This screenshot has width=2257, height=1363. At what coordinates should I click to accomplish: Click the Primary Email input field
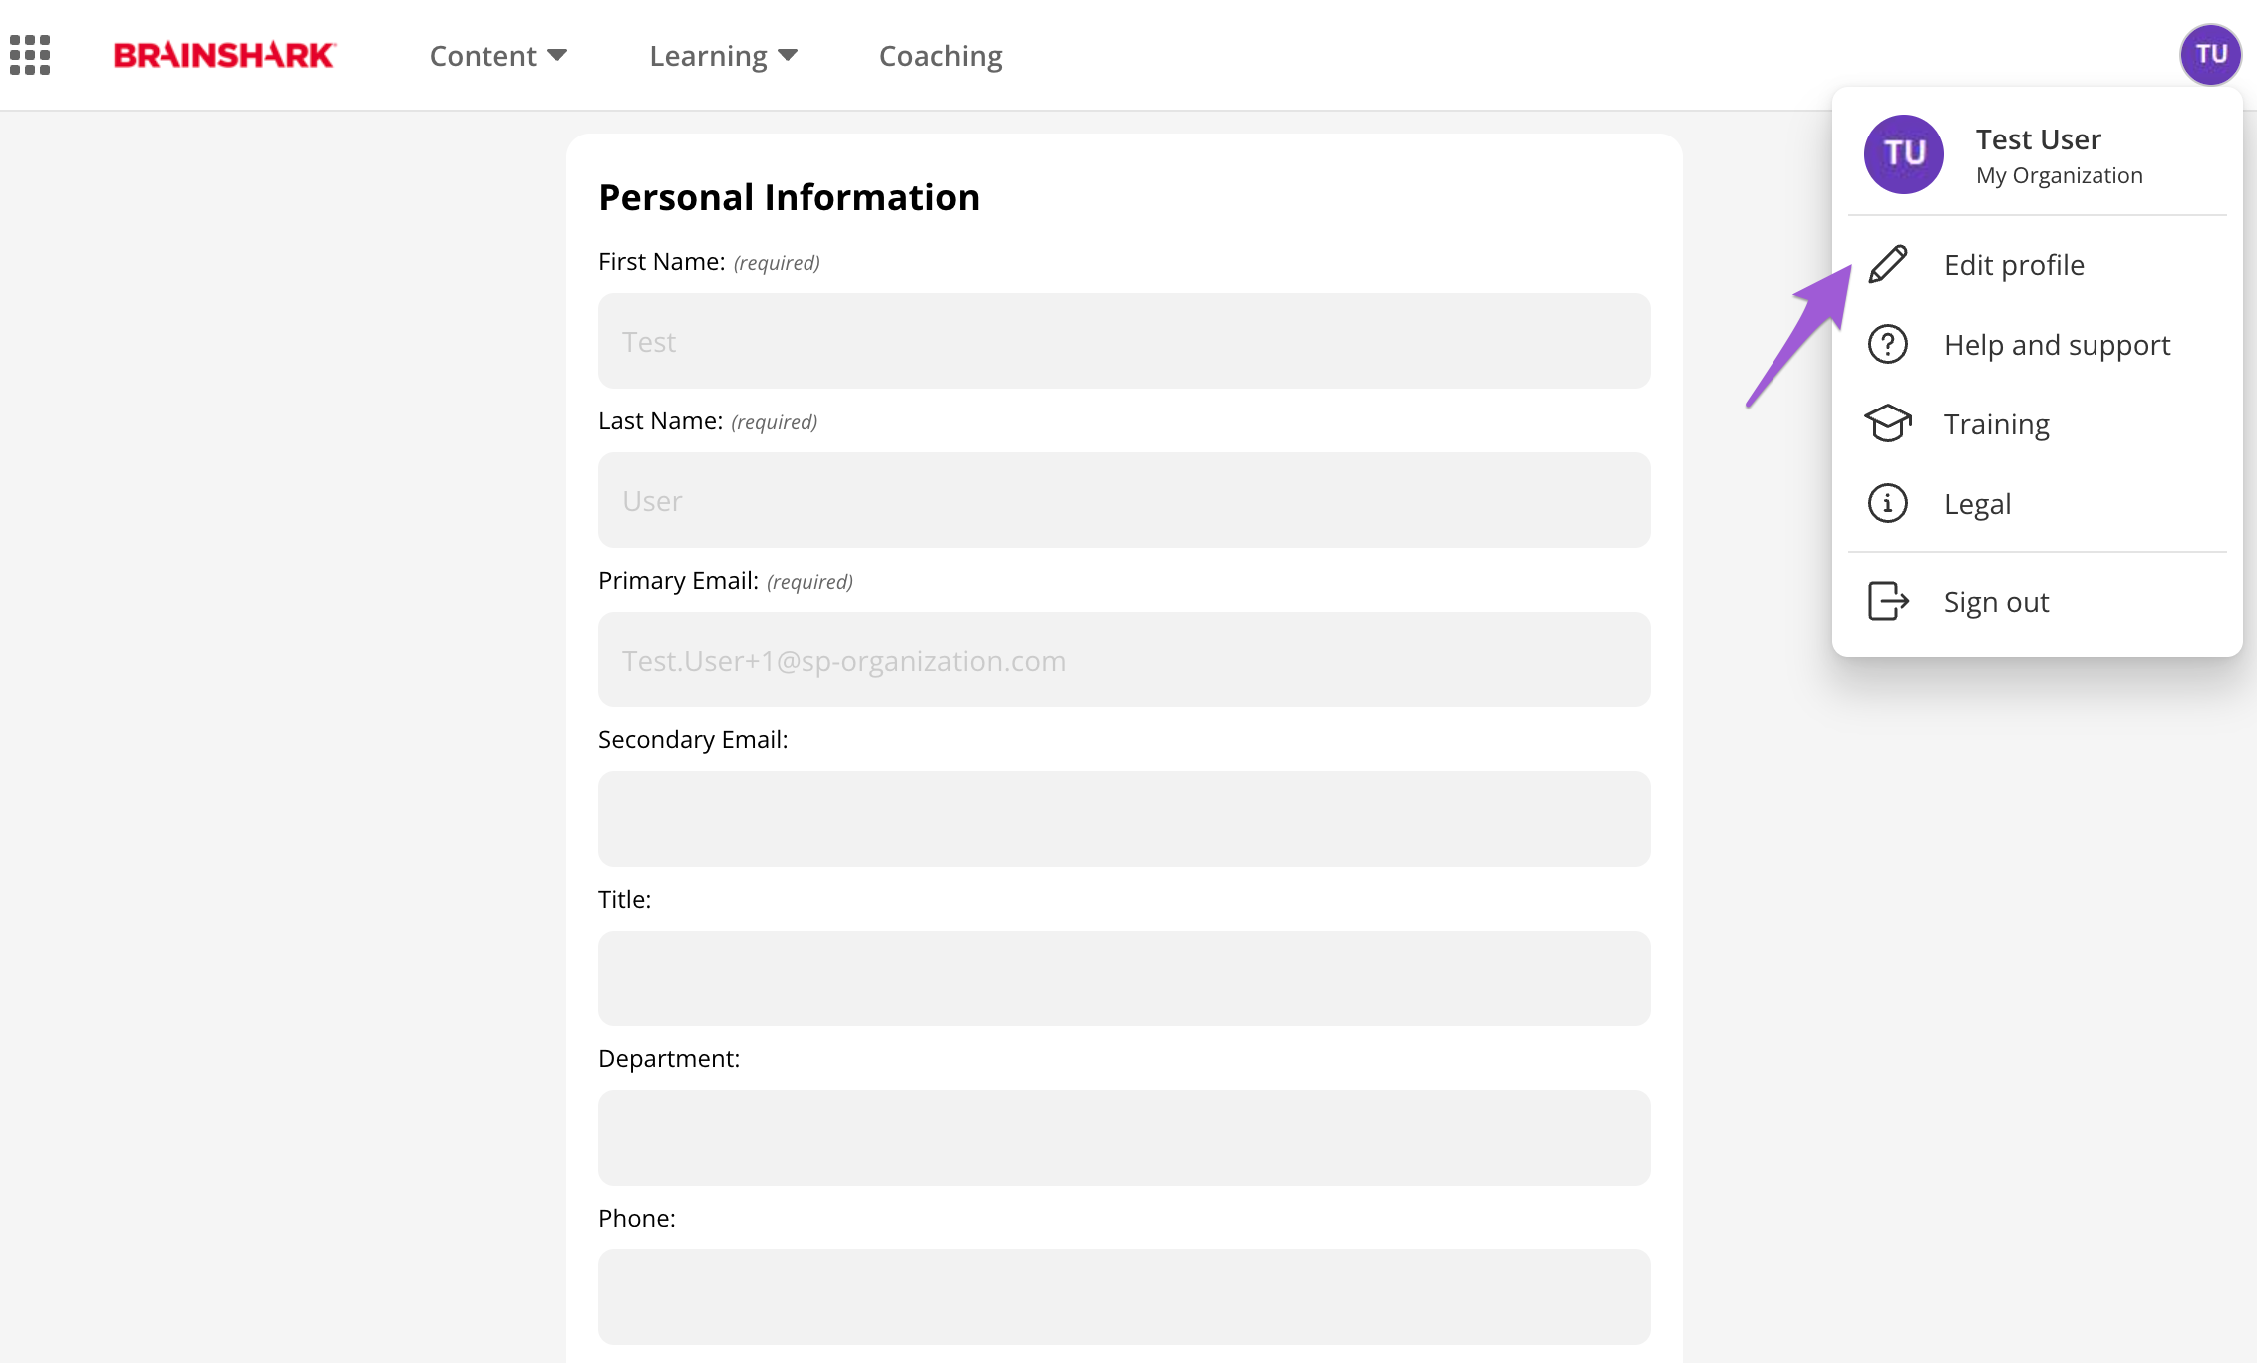coord(1124,660)
